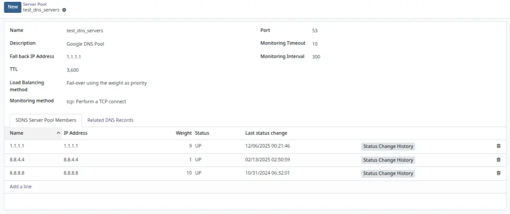
Task: Delete the 8.8.8.8 pool member row
Action: click(499, 173)
